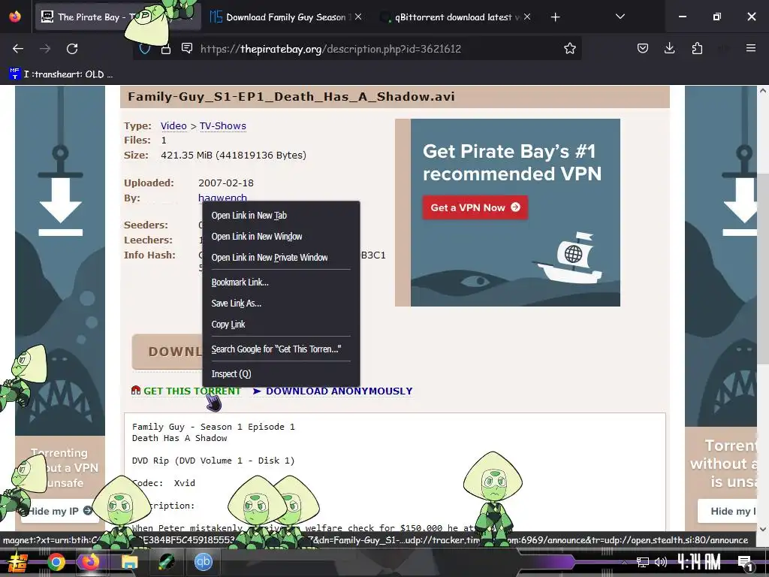Image resolution: width=769 pixels, height=577 pixels.
Task: Close the qBittorrent download latest tab
Action: 527,17
